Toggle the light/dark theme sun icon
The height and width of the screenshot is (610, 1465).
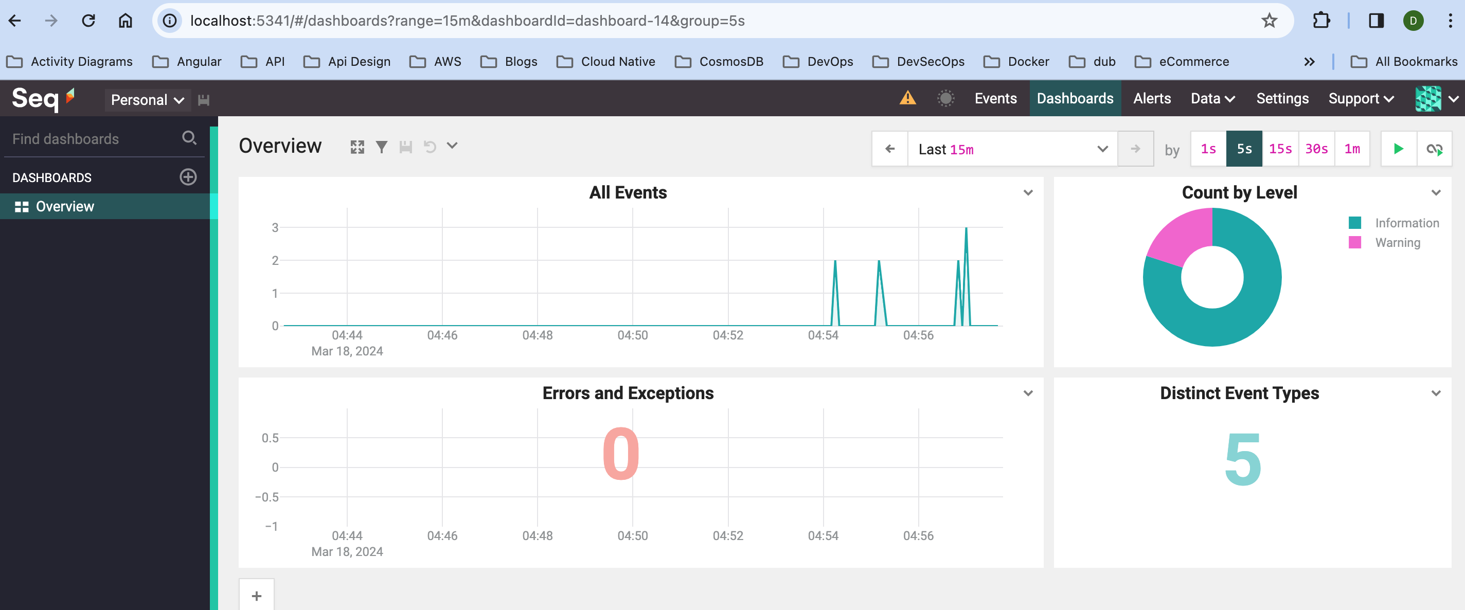(945, 98)
